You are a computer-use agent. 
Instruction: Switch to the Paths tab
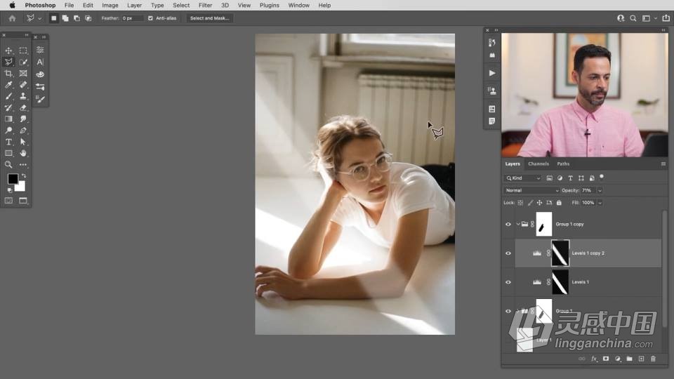563,164
